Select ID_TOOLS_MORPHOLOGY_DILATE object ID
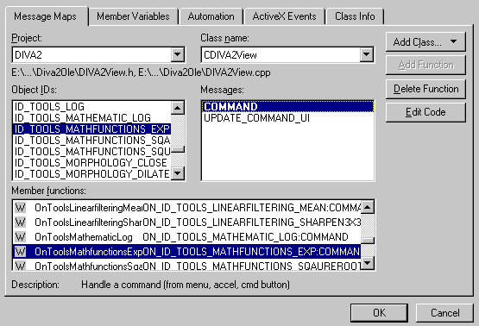 tap(91, 174)
